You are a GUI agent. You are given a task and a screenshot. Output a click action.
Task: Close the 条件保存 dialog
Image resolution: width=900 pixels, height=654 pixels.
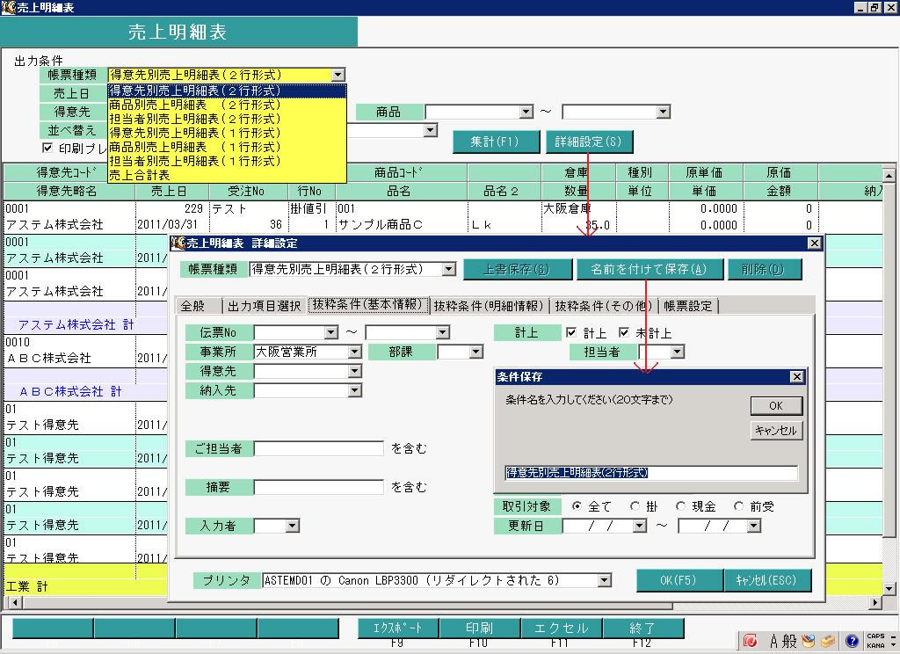tap(796, 377)
